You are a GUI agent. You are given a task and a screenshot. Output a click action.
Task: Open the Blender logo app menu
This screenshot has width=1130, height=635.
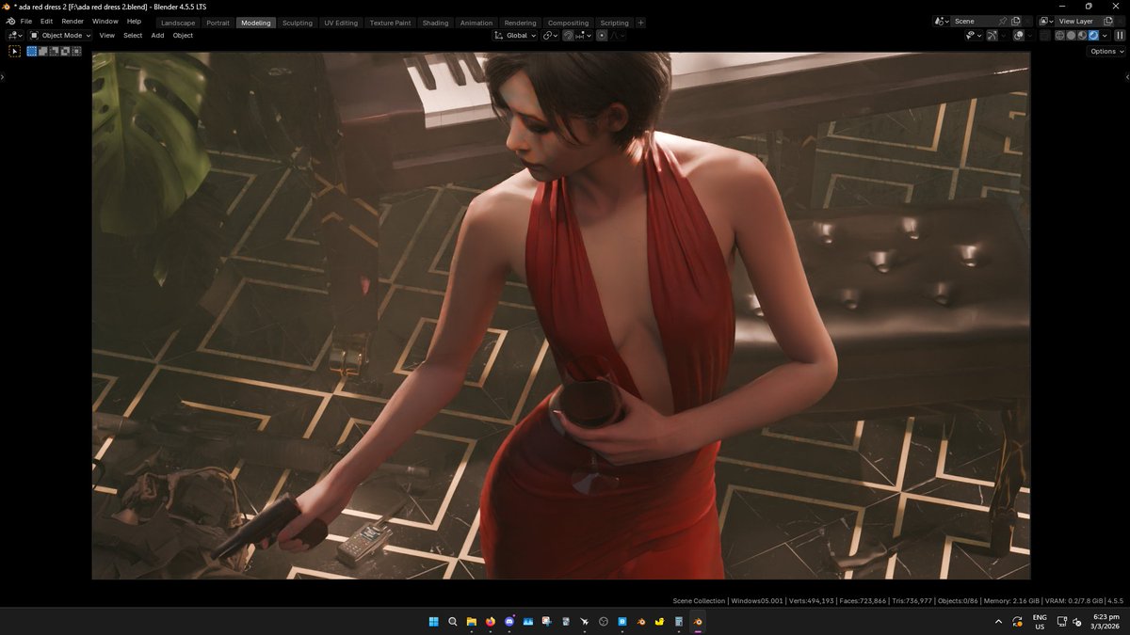coord(9,21)
